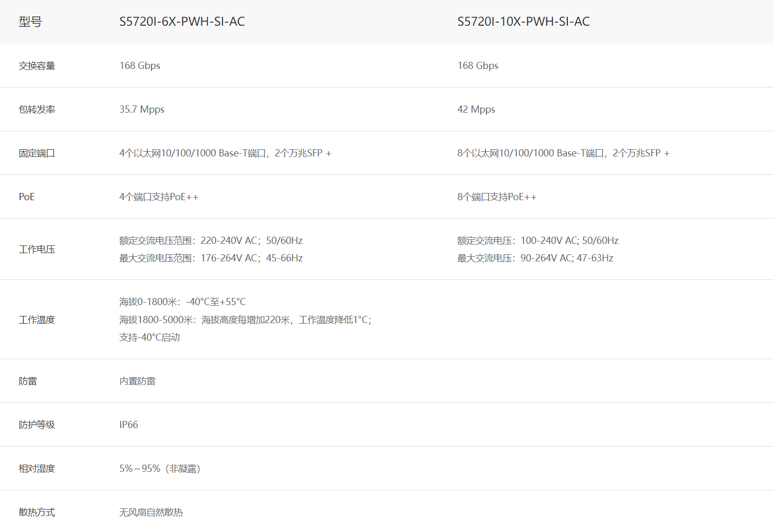Select the 35.7 Mpps value
This screenshot has width=774, height=531.
pyautogui.click(x=142, y=110)
